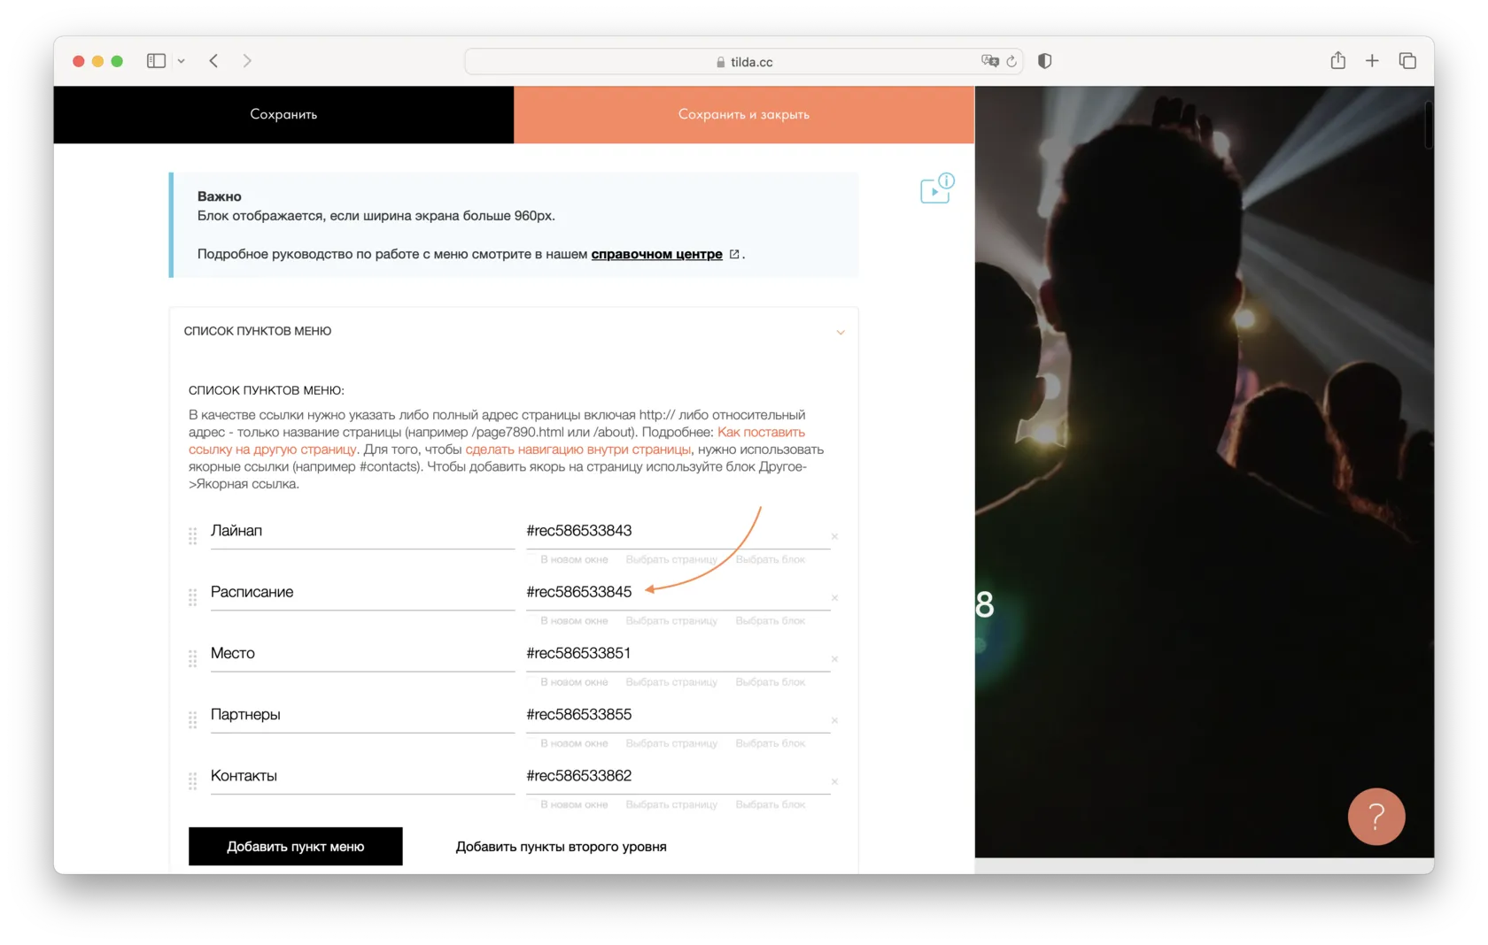Click Выбрать страницу under Место

(x=671, y=682)
